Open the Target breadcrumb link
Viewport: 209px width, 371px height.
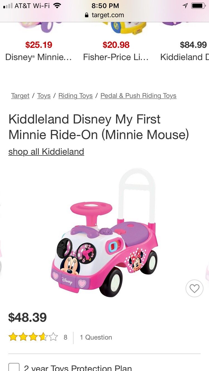[x=20, y=96]
